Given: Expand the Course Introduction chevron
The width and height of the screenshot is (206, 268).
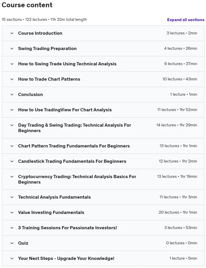Looking at the screenshot, I should coord(12,33).
